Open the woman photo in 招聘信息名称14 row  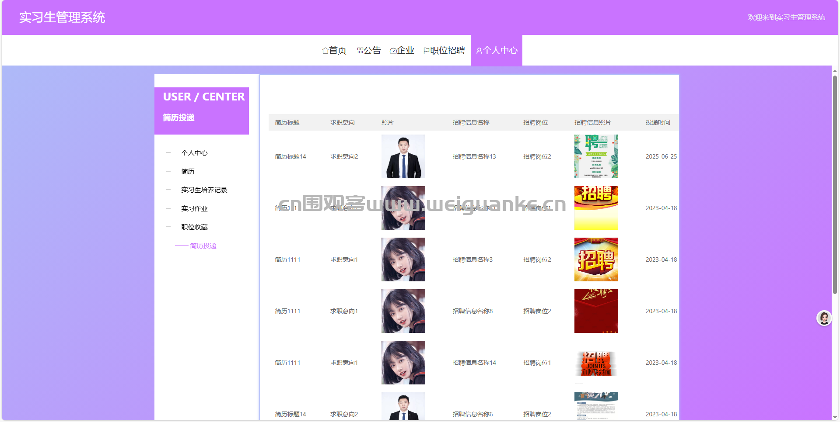point(403,363)
